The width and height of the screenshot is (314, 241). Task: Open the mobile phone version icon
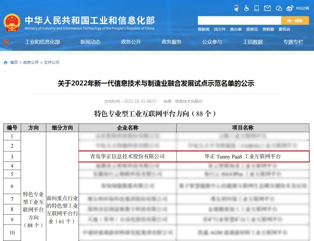click(x=256, y=8)
